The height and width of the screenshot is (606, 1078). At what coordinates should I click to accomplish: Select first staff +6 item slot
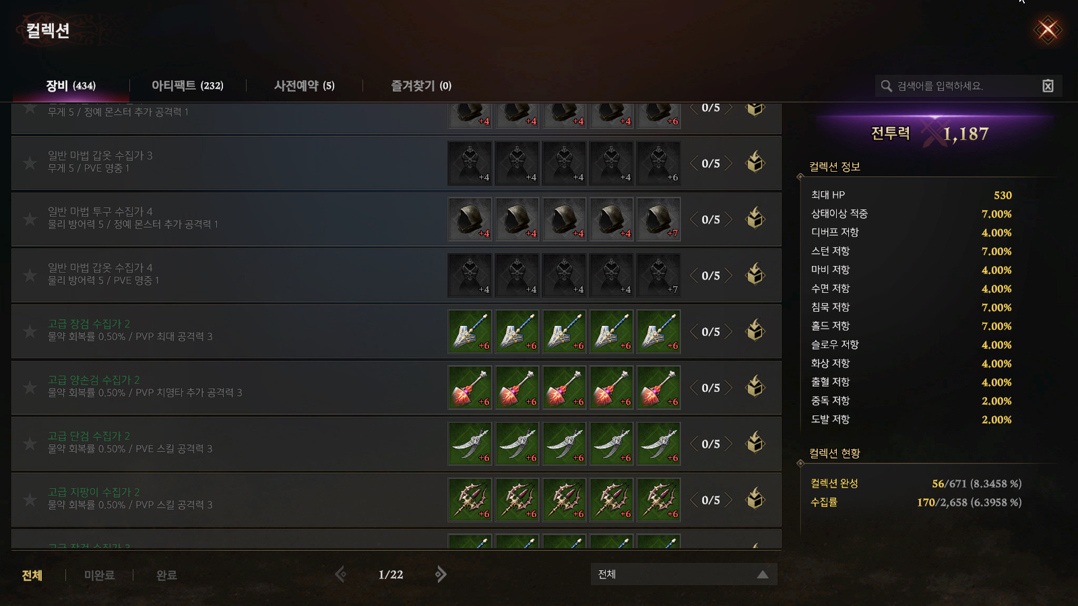(x=470, y=500)
